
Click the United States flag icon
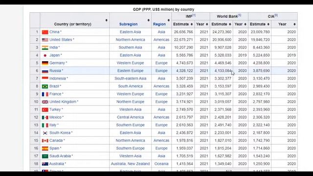45,40
